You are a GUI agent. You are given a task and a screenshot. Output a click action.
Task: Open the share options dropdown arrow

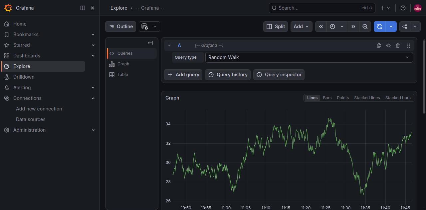point(415,27)
